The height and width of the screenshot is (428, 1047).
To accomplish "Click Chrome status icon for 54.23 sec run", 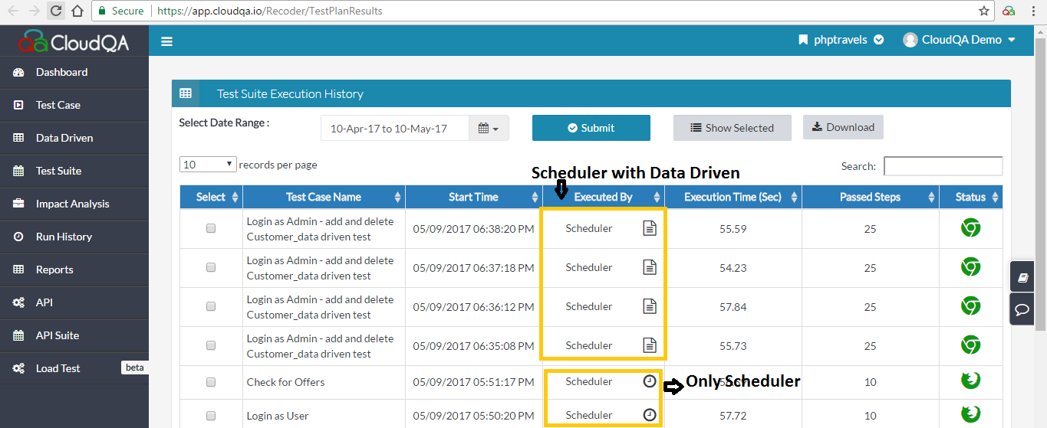I will [971, 267].
